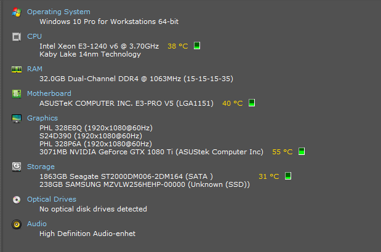
Task: Click the green status icon beside motherboard temperature
Action: [x=252, y=103]
